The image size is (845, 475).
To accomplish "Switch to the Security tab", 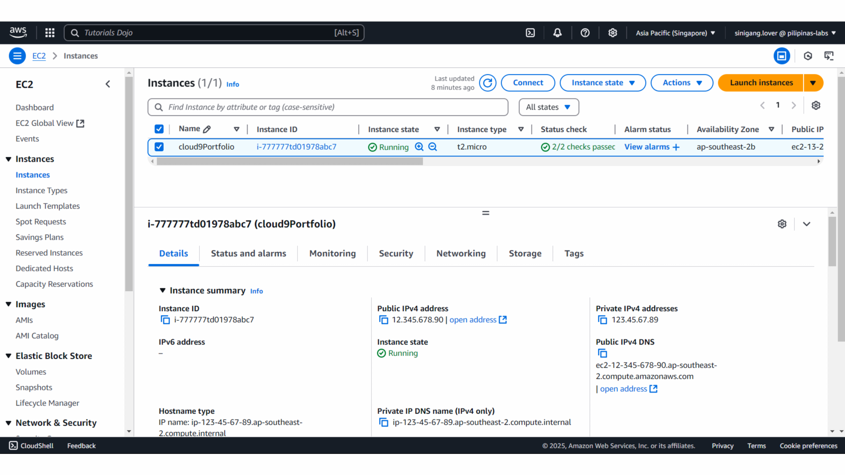I will (396, 253).
